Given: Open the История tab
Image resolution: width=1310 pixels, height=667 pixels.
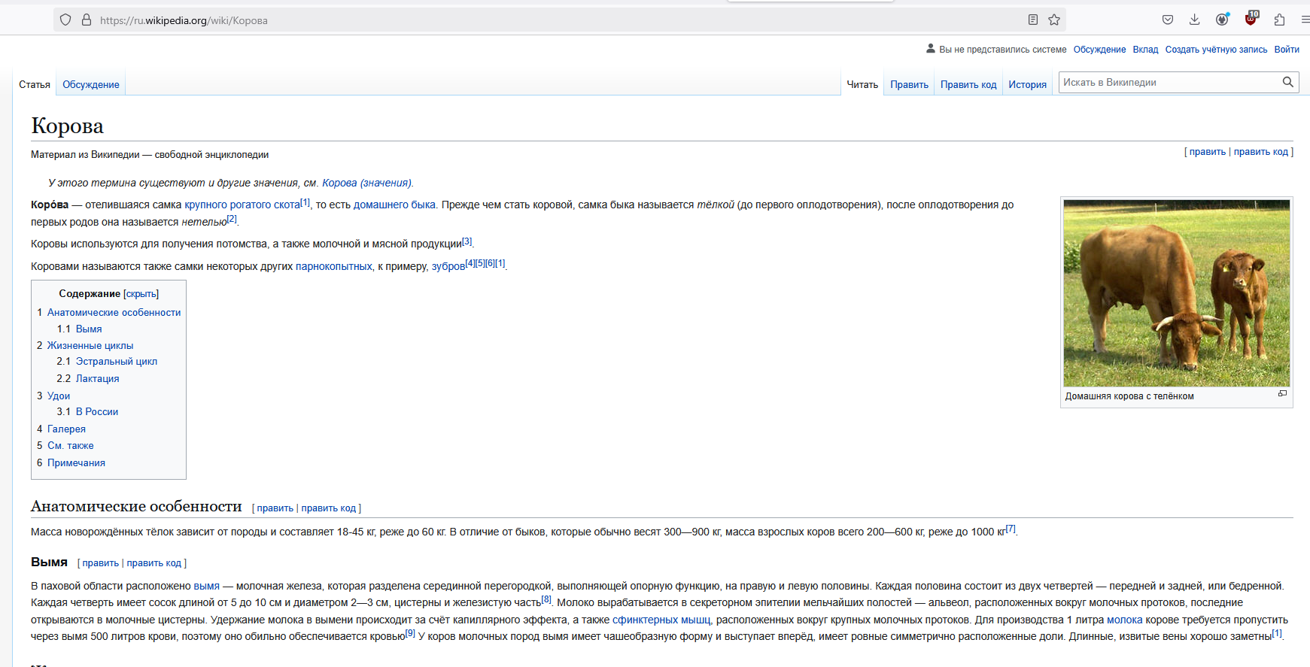Looking at the screenshot, I should tap(1028, 84).
